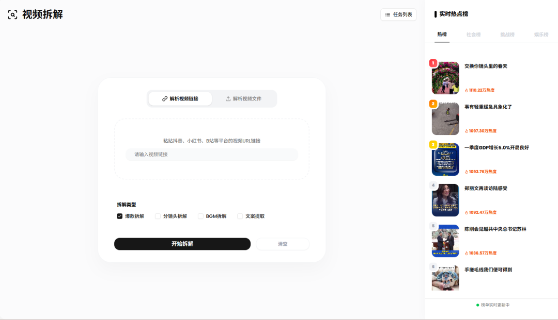The width and height of the screenshot is (558, 320).
Task: Click the 榜单实时更新中 status text
Action: tap(495, 305)
